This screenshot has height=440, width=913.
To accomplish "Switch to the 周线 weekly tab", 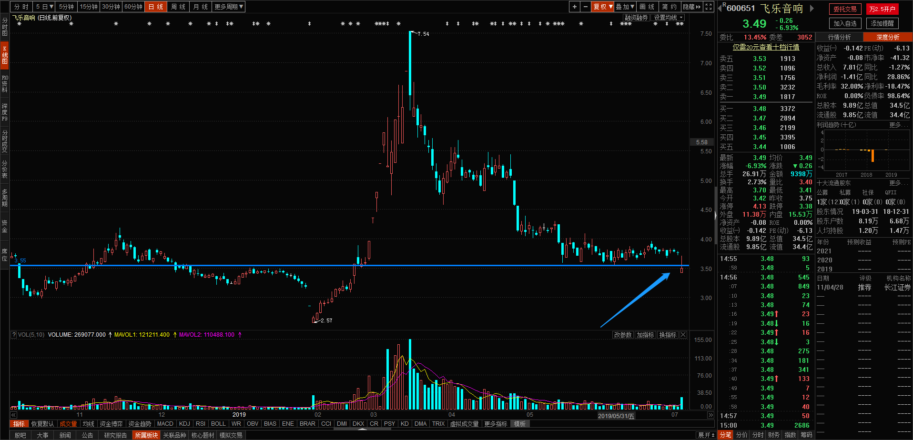I will click(178, 7).
